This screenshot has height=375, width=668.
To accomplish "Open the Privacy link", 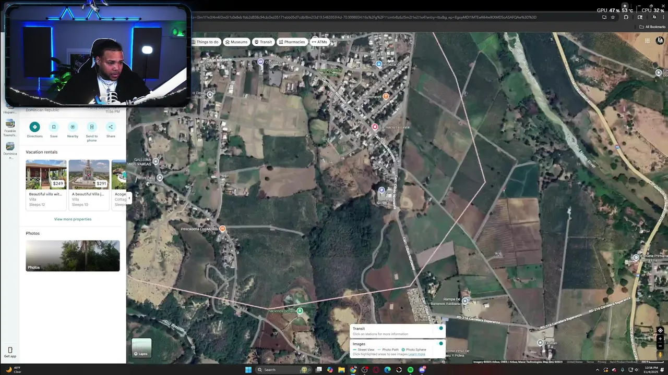I will coord(602,361).
